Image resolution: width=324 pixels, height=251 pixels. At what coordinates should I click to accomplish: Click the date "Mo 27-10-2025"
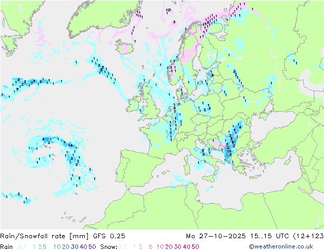pyautogui.click(x=216, y=236)
